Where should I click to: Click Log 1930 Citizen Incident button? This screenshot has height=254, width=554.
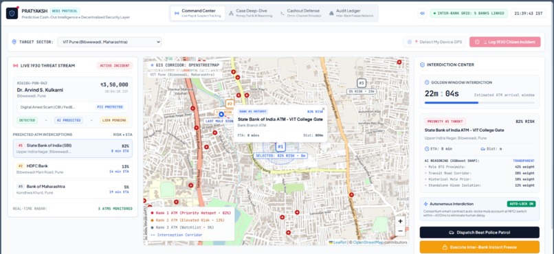tap(505, 42)
